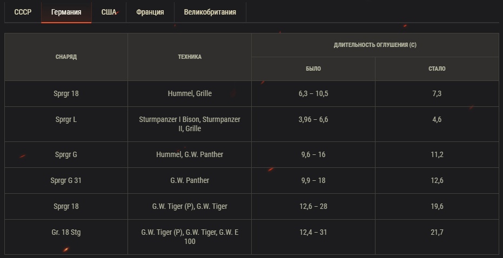The width and height of the screenshot is (503, 258).
Task: Click the 21,7 stun duration value
Action: tap(437, 232)
